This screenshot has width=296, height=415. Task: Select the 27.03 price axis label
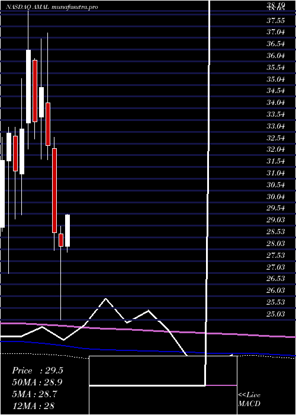click(276, 267)
